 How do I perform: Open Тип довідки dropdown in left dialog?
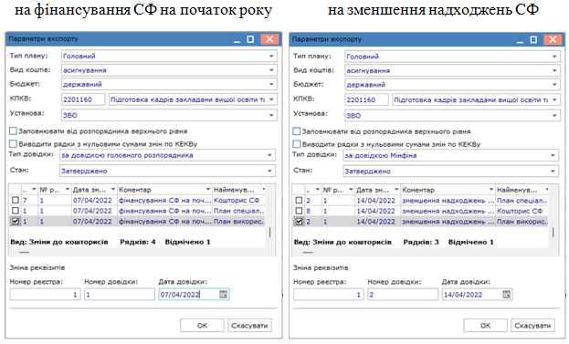click(269, 155)
